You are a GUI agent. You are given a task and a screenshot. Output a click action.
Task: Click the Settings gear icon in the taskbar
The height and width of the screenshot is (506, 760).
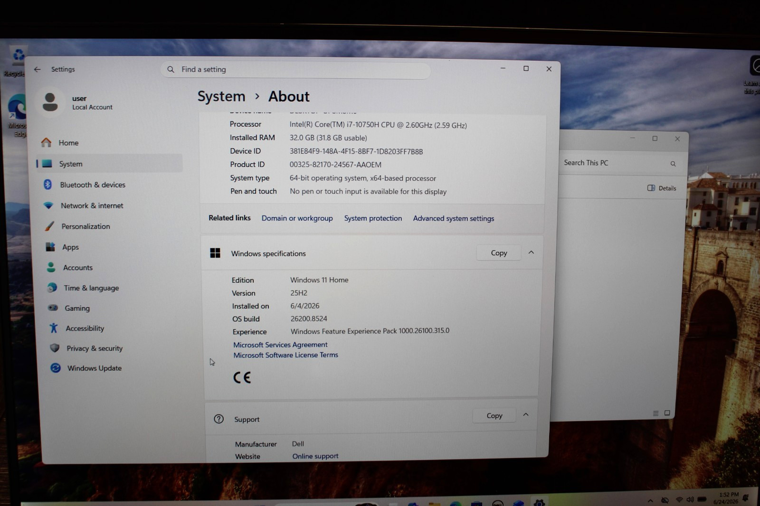539,502
